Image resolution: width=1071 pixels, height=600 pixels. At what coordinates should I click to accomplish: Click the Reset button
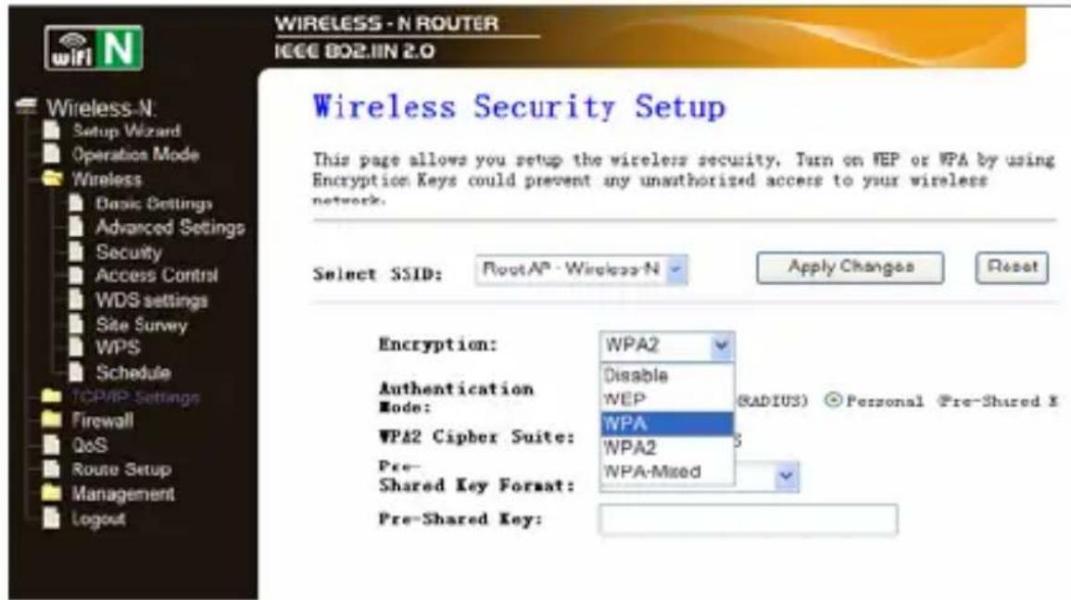tap(1012, 268)
